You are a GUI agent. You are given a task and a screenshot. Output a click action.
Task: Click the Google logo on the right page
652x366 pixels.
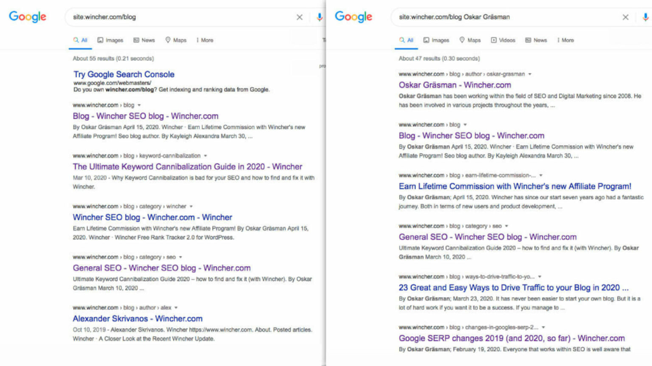[353, 17]
